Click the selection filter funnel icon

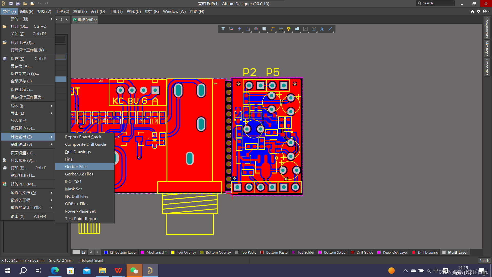pos(223,29)
